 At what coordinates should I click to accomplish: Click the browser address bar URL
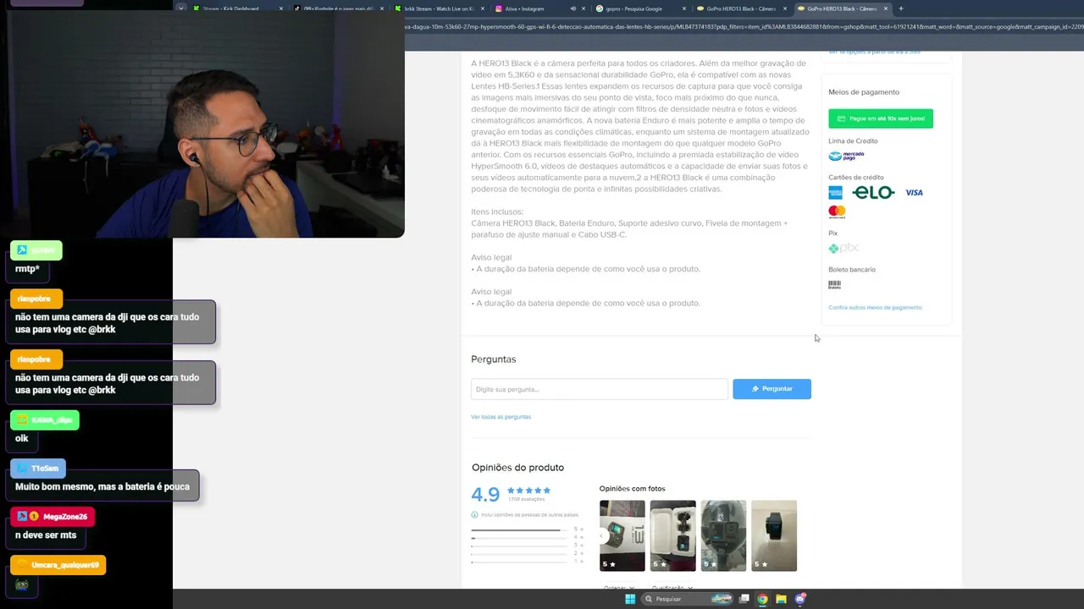(x=744, y=27)
